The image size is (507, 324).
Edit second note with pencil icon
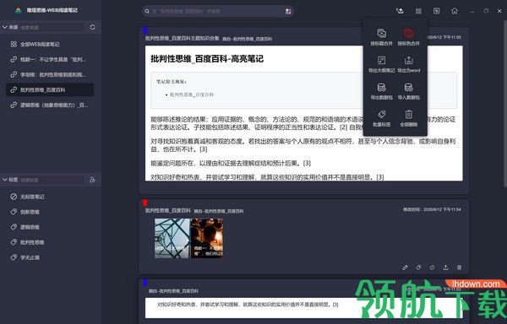(405, 267)
